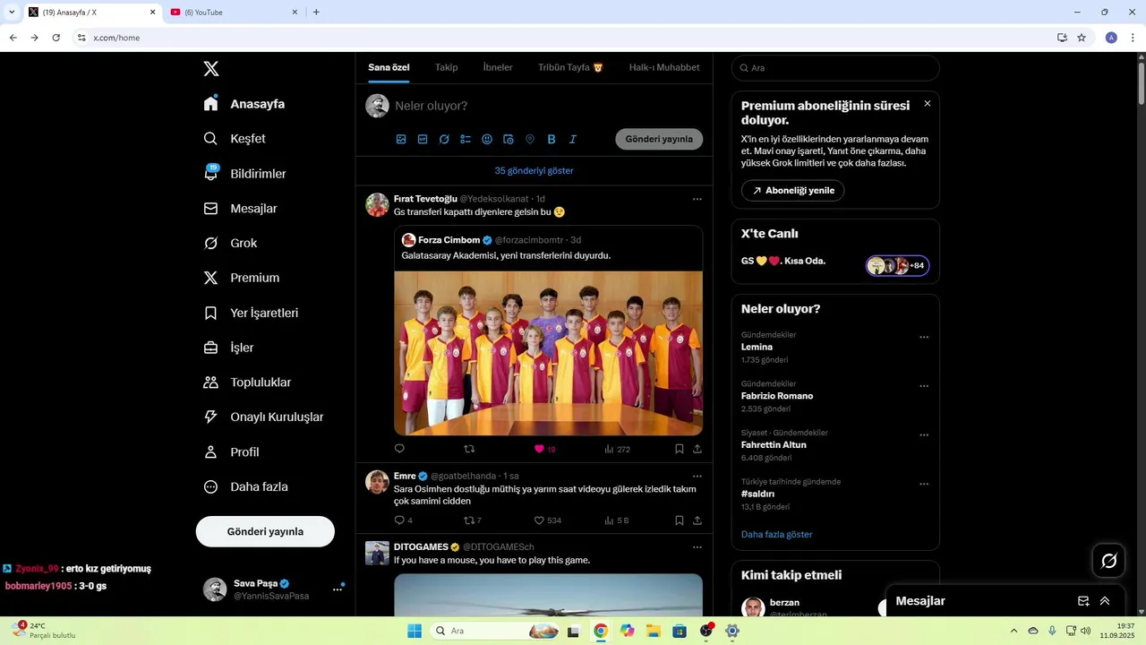The height and width of the screenshot is (645, 1146).
Task: Open options menu for #saldırı trend
Action: pos(924,485)
